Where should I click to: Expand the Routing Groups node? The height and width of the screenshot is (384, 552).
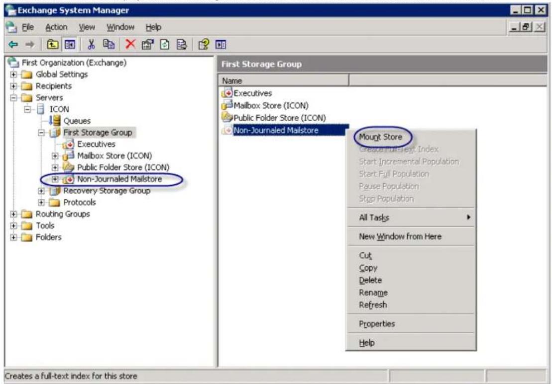[x=13, y=214]
